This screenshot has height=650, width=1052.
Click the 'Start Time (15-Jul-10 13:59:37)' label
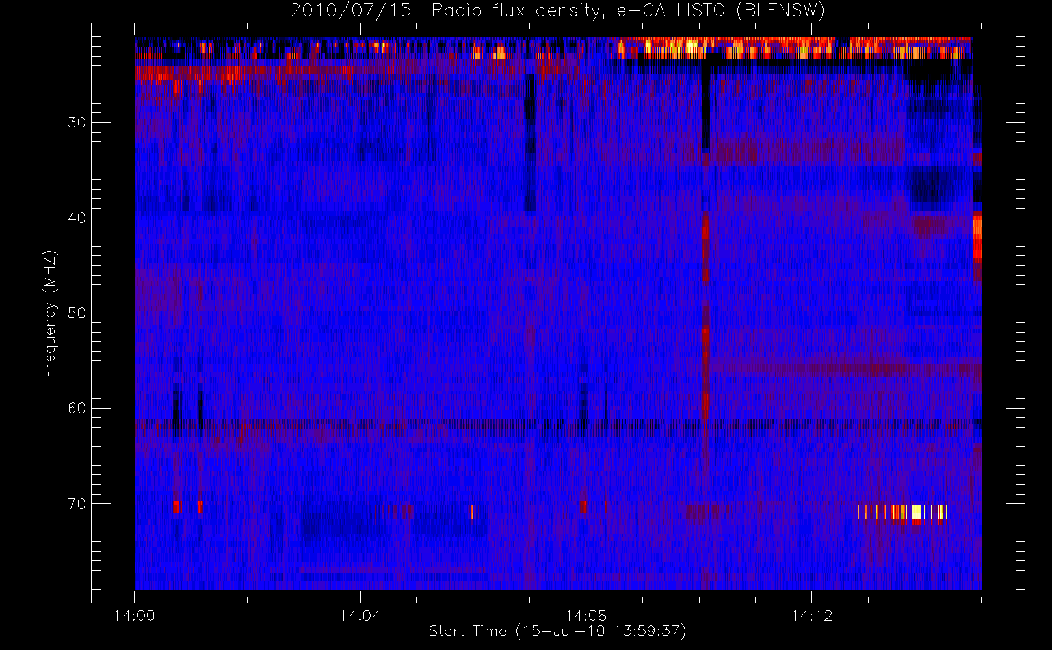[558, 631]
